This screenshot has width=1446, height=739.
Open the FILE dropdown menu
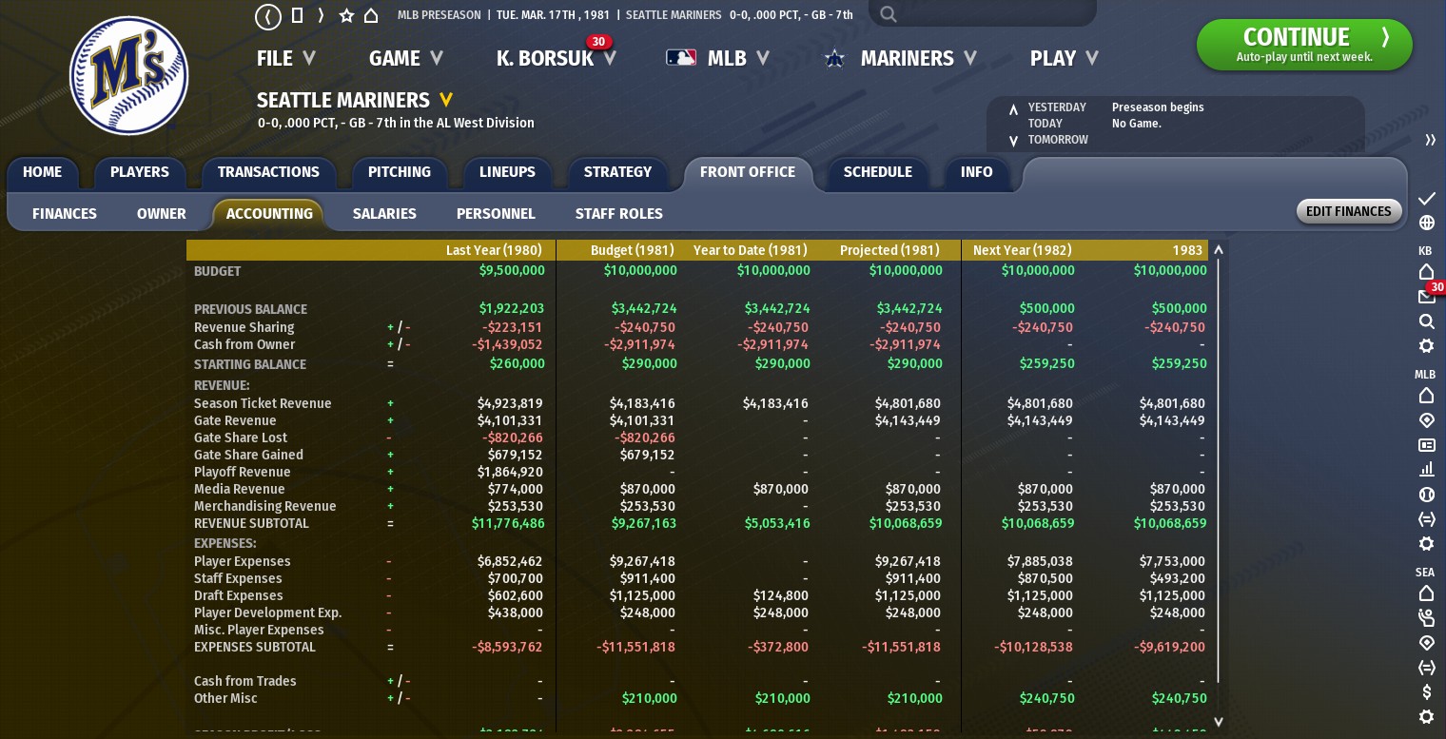tap(285, 59)
